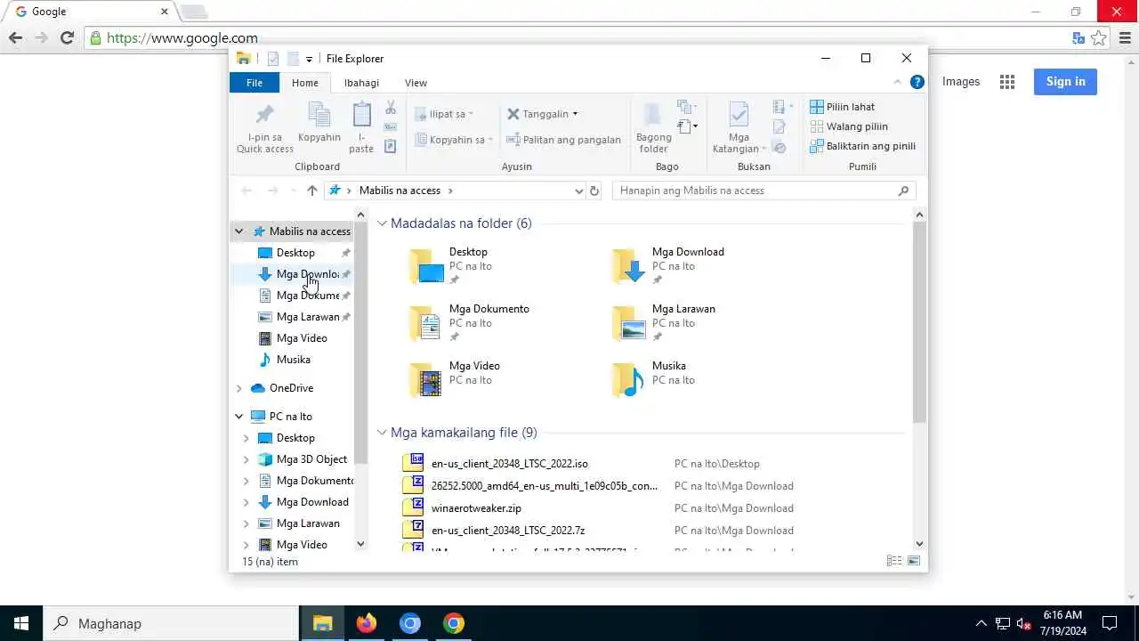Image resolution: width=1139 pixels, height=641 pixels.
Task: Open the File menu tab
Action: 254,83
